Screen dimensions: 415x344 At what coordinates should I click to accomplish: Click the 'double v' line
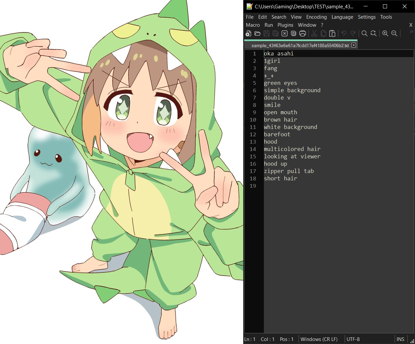point(277,98)
